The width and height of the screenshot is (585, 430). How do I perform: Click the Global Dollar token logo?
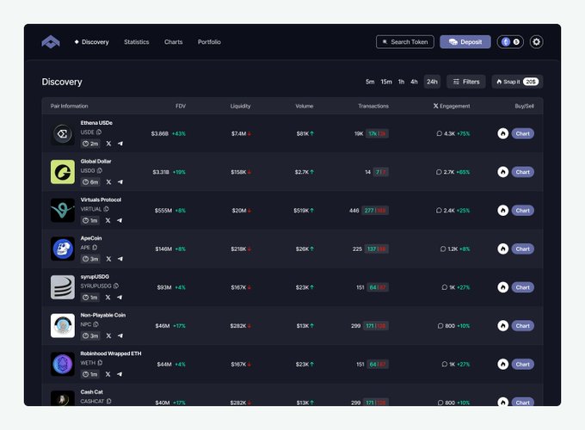point(63,172)
